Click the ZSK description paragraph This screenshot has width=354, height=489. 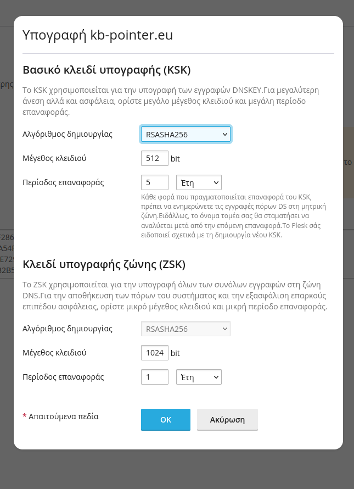[x=175, y=296]
